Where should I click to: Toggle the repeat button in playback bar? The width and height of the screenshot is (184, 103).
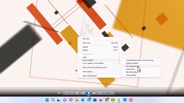coord(72,93)
